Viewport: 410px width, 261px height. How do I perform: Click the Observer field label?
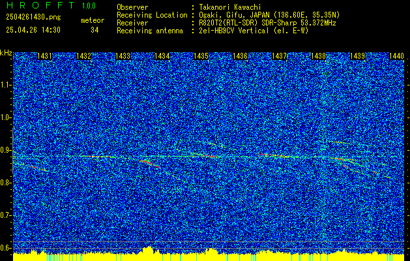click(132, 7)
